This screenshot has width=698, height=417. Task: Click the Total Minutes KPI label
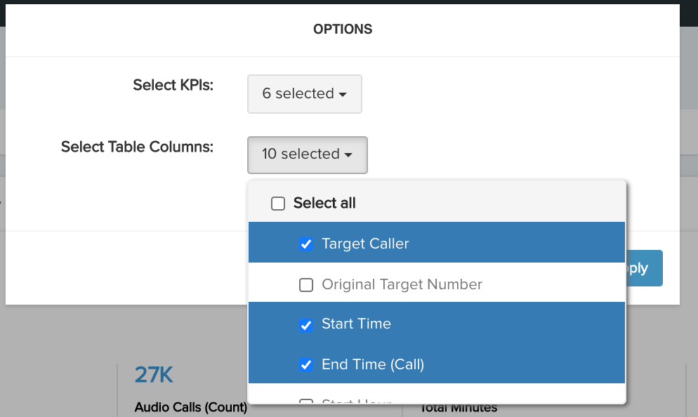[459, 408]
